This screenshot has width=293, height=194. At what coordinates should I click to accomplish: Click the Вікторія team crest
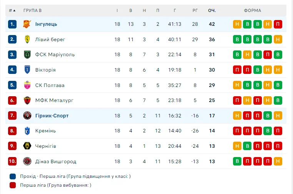27,70
